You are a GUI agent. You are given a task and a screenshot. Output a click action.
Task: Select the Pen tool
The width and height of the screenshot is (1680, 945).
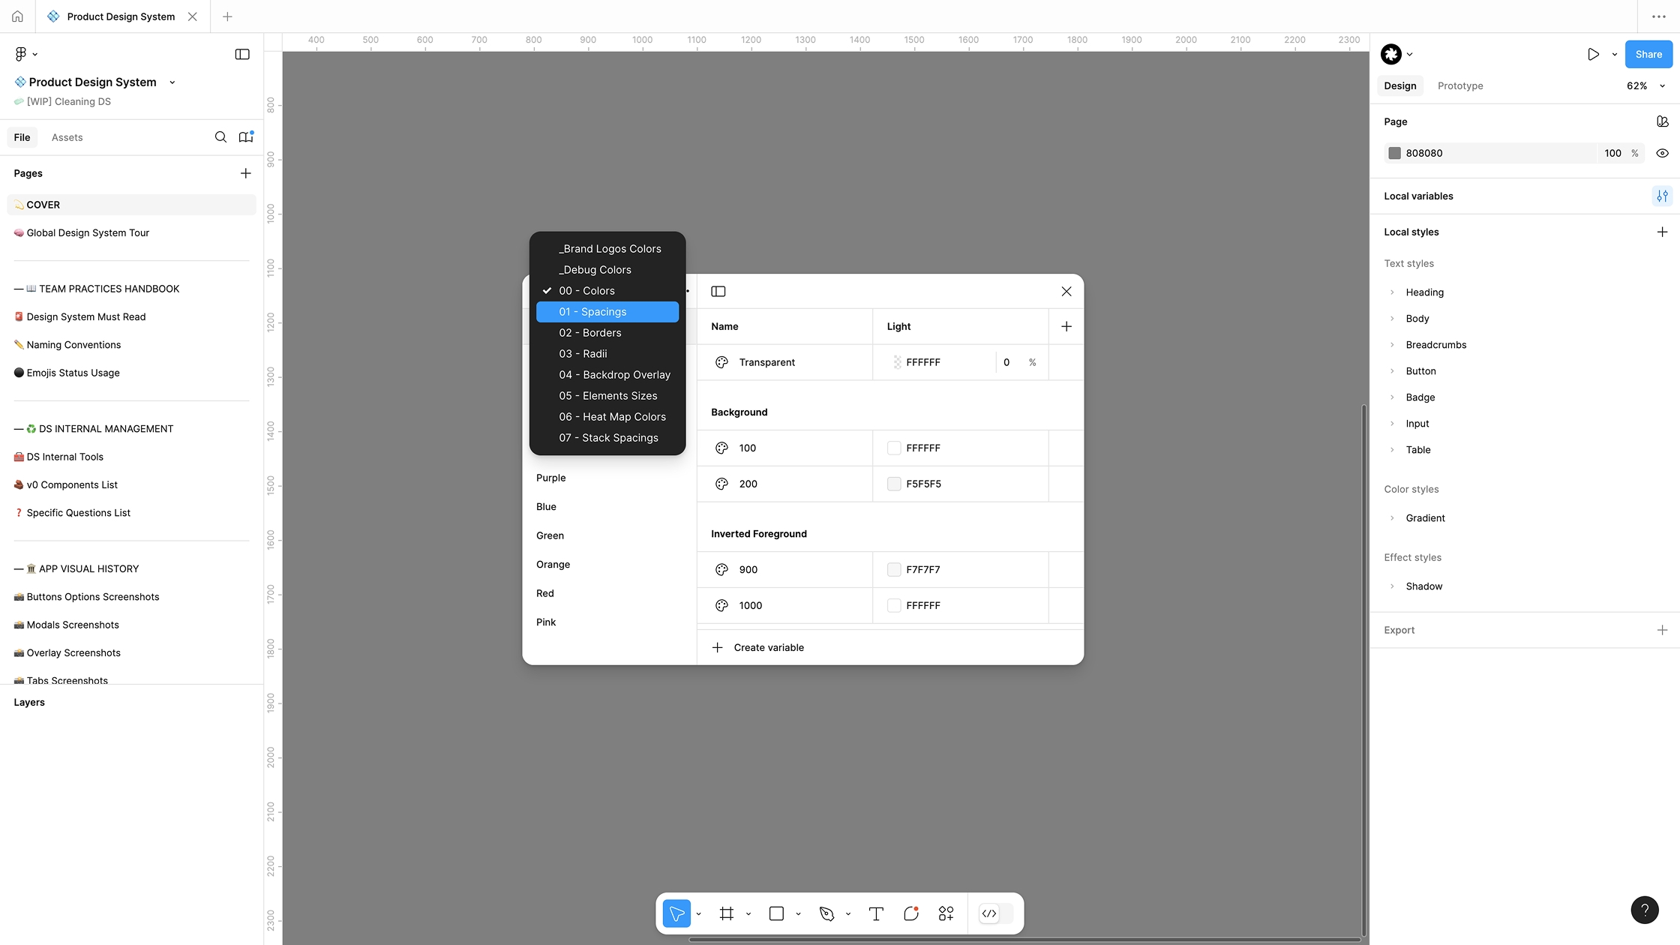(828, 913)
